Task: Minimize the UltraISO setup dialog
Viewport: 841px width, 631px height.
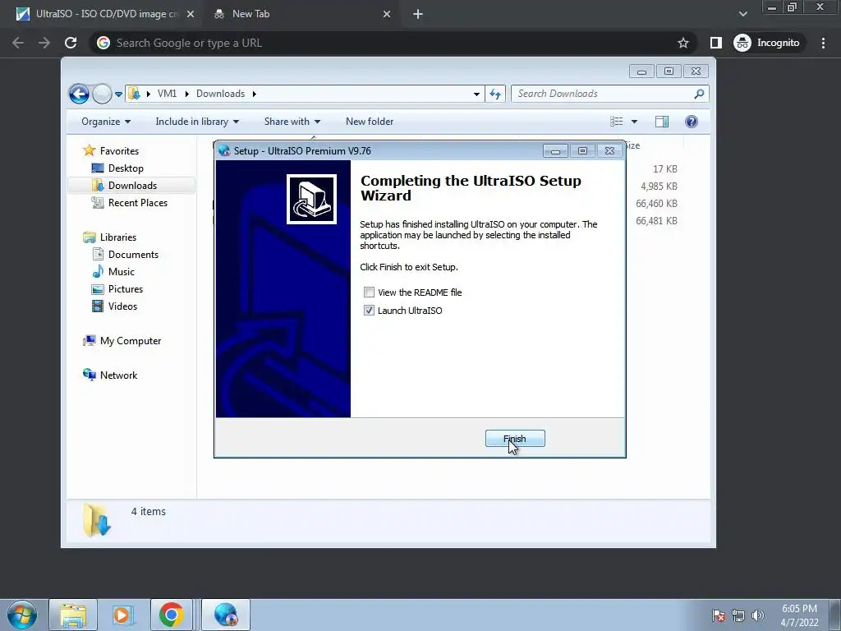Action: (555, 151)
